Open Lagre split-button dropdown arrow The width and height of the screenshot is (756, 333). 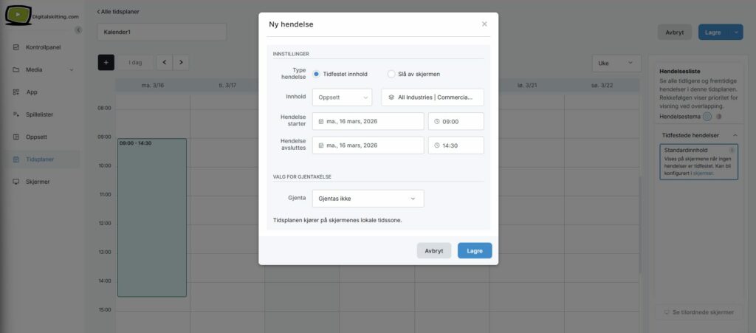(x=736, y=32)
